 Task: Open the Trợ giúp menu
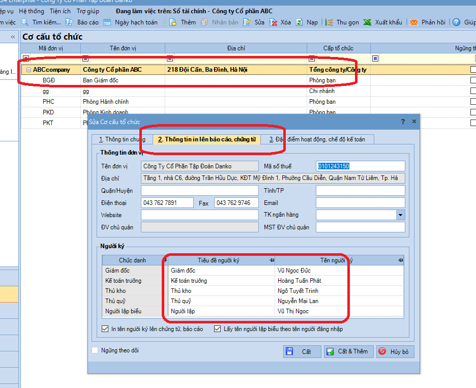(88, 11)
